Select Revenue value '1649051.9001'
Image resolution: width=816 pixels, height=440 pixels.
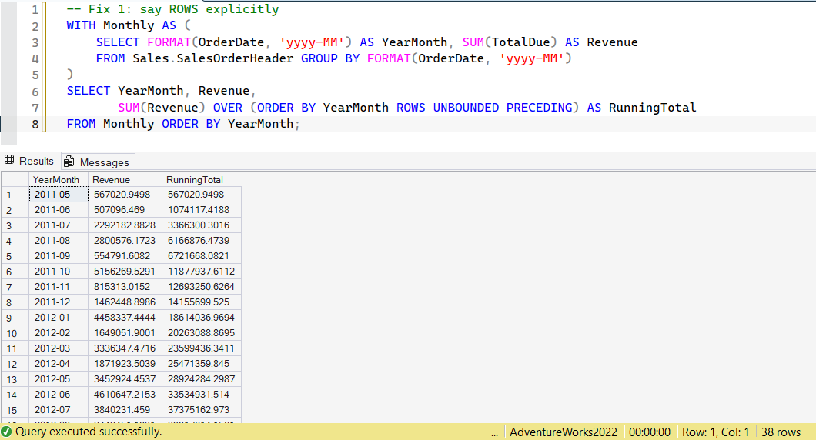125,333
